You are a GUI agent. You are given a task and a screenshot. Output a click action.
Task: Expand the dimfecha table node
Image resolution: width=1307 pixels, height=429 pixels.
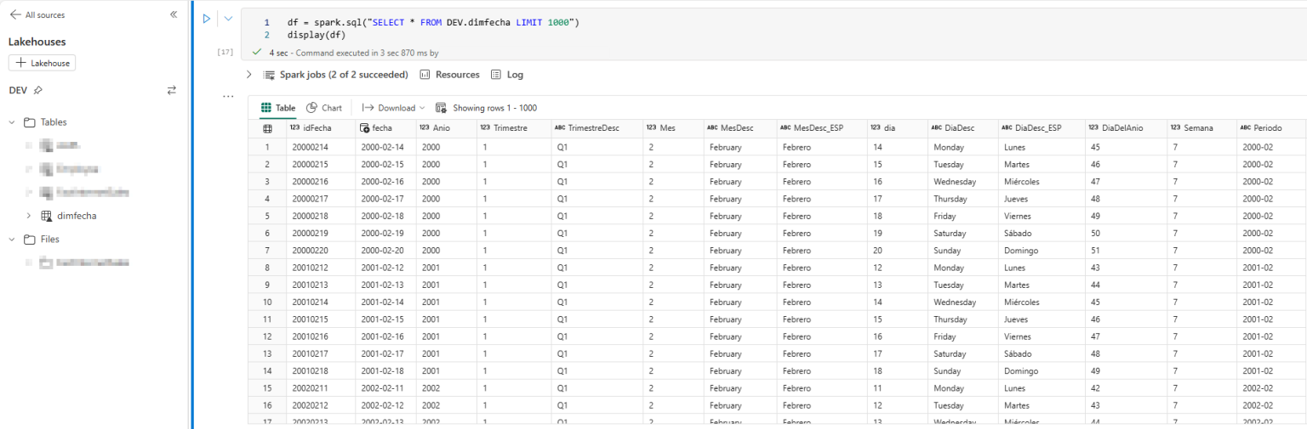(28, 216)
